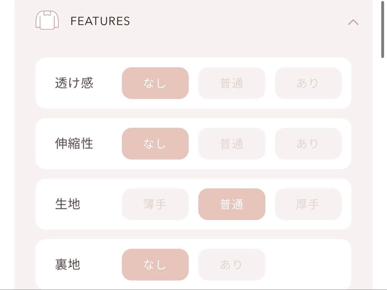Click the 伸縮性 row label
387x290 pixels.
pos(74,143)
